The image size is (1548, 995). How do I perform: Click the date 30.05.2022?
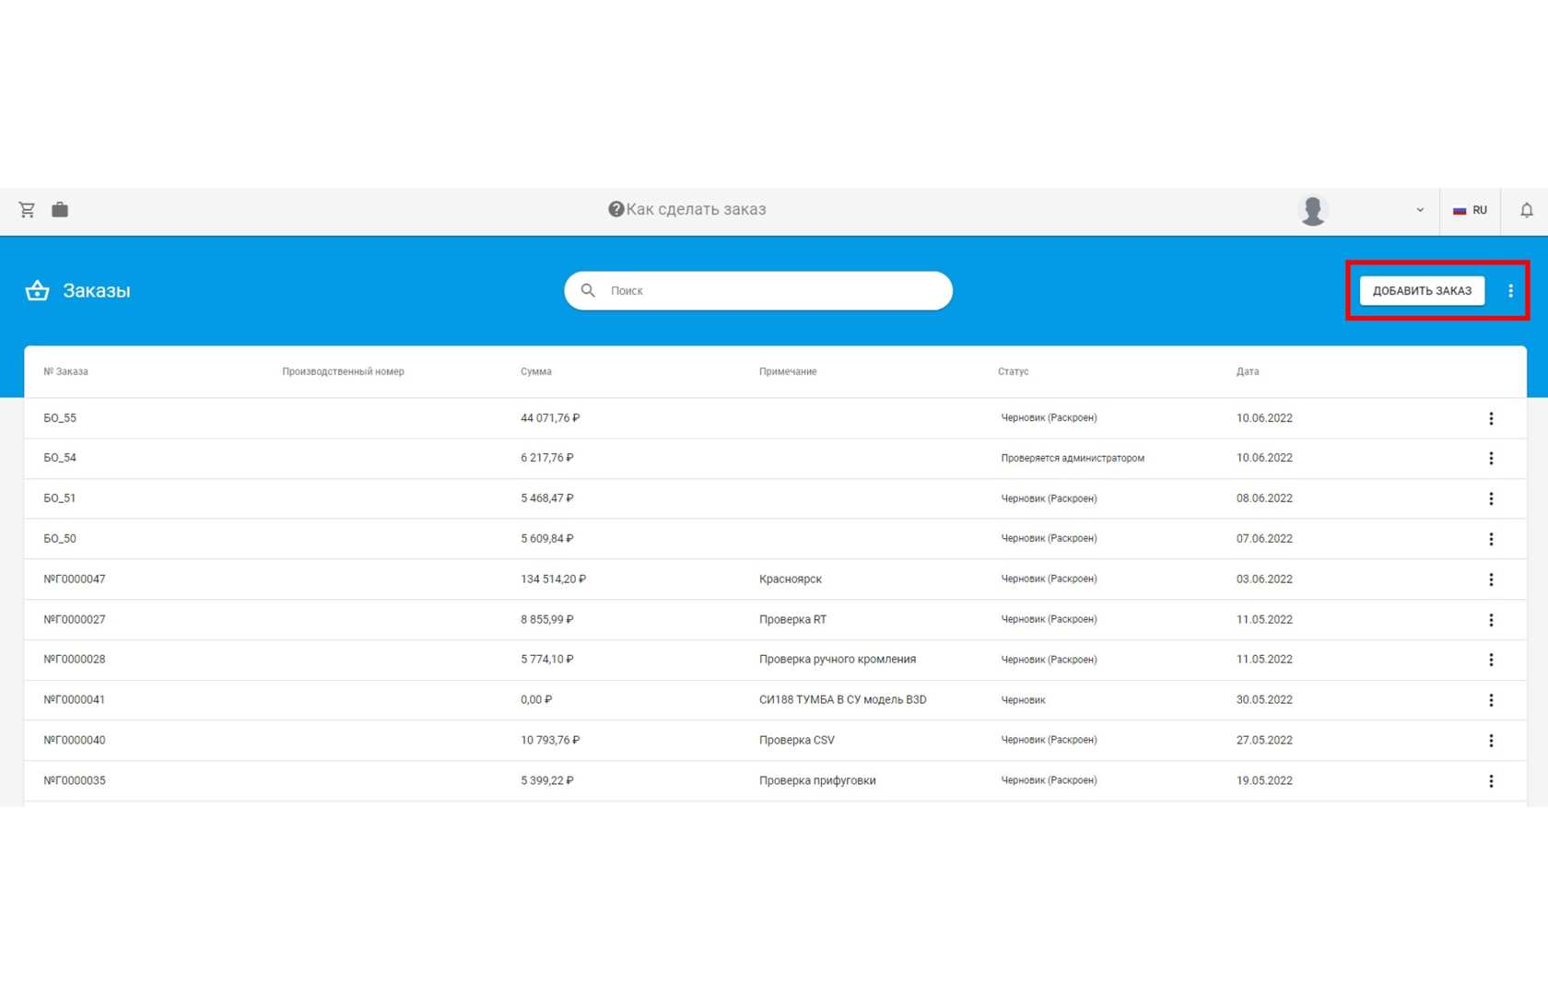pyautogui.click(x=1264, y=700)
